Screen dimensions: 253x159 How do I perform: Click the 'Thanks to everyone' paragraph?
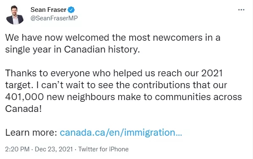pos(124,91)
